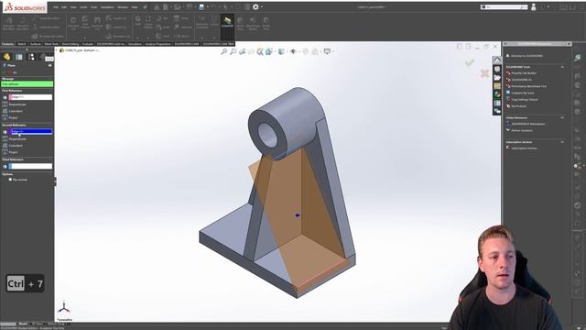The image size is (586, 330).
Task: Open the Appearances task pane tab
Action: [x=497, y=94]
